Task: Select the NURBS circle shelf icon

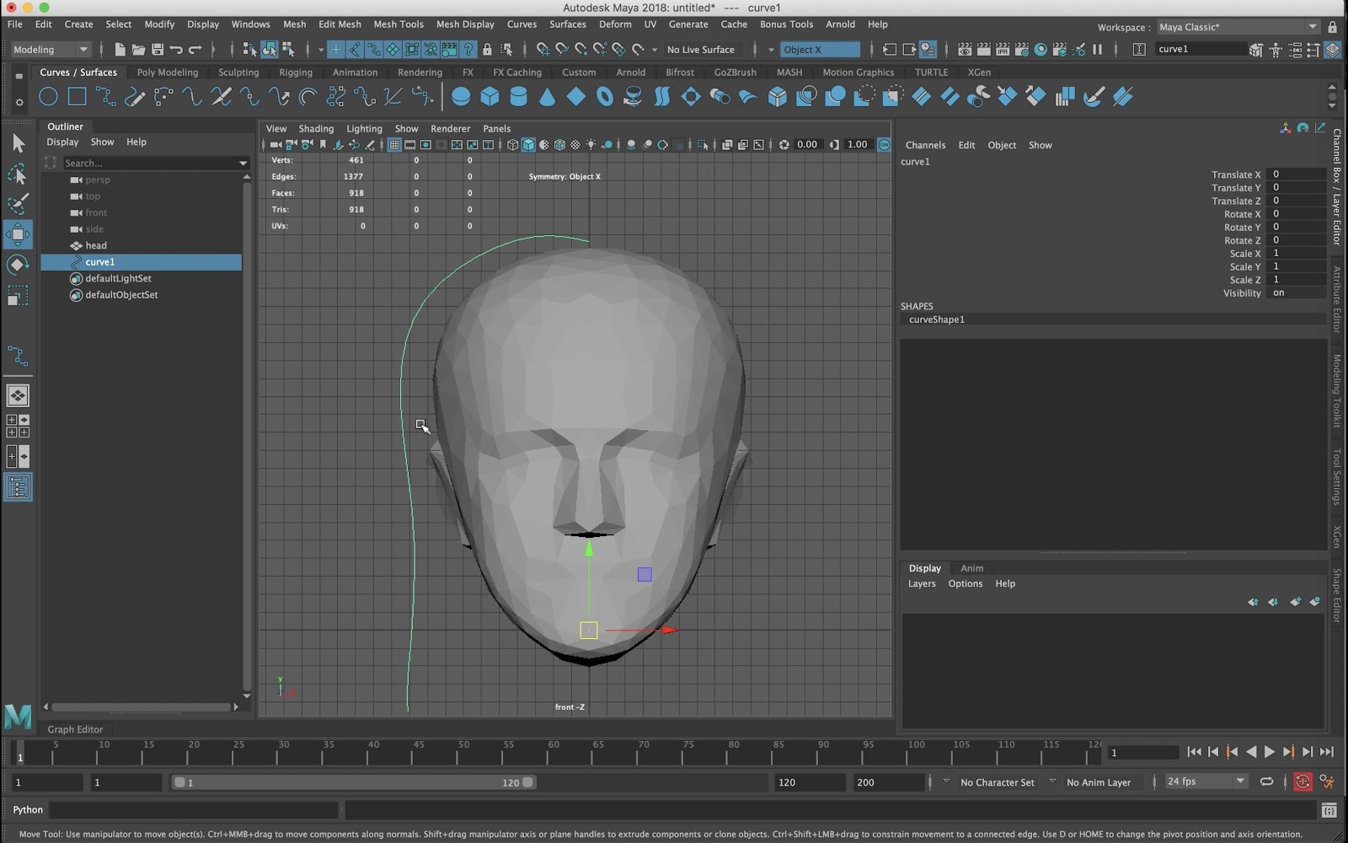Action: coord(48,97)
